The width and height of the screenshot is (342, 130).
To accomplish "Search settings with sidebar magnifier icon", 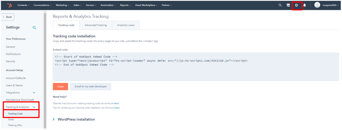I will tap(34, 27).
